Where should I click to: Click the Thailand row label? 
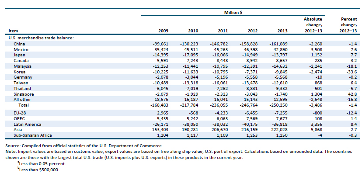tap(22, 88)
